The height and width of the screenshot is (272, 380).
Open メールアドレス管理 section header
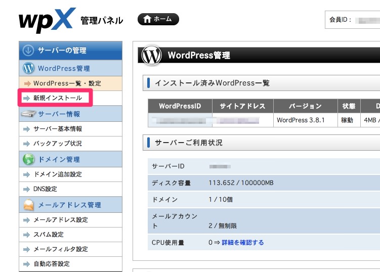(x=70, y=205)
